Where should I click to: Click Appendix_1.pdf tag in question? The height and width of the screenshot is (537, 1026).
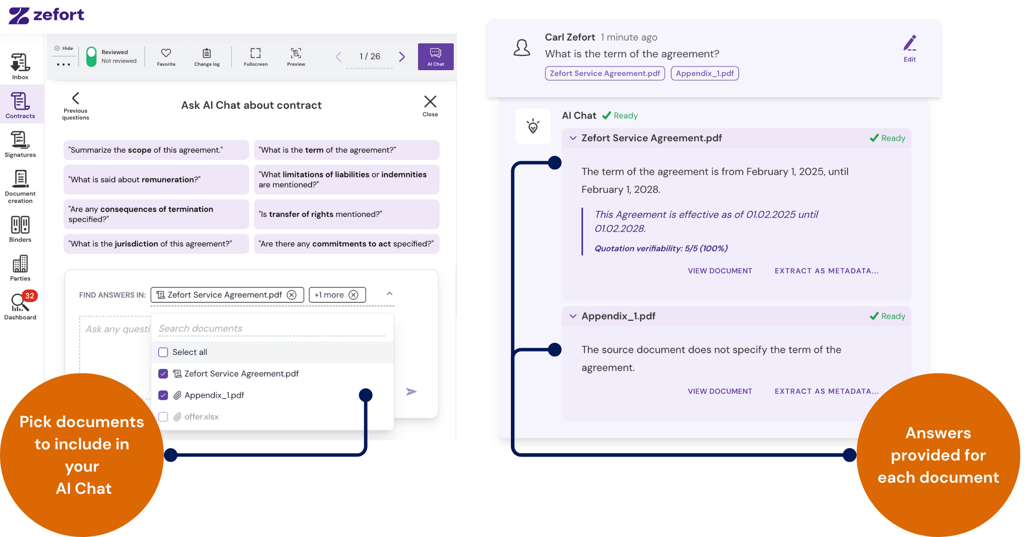[705, 74]
